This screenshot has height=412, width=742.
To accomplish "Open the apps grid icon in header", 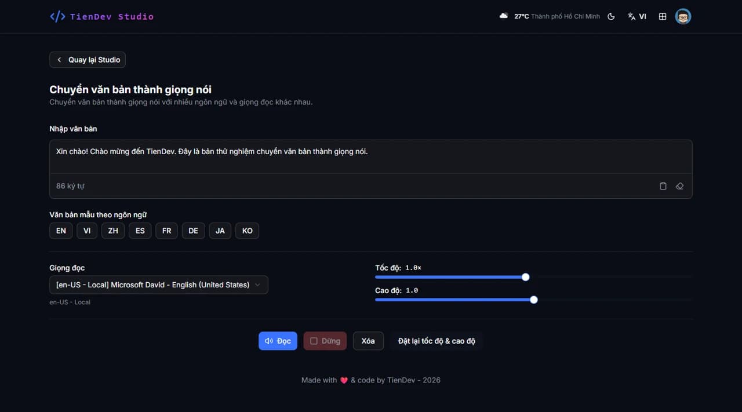I will [x=663, y=17].
